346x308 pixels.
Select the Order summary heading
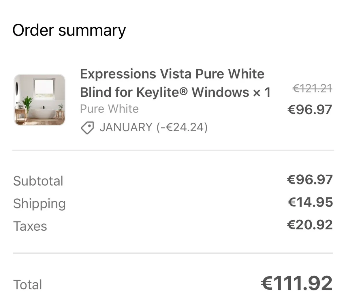tap(69, 31)
